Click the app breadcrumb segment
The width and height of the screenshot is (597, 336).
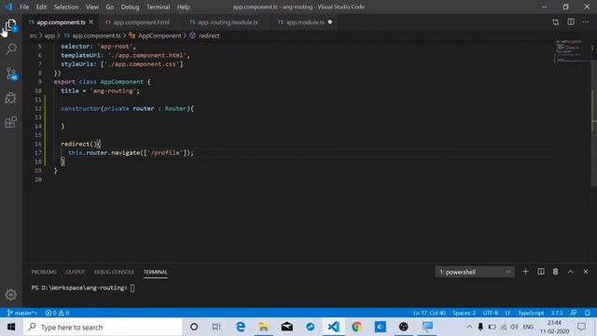[49, 35]
